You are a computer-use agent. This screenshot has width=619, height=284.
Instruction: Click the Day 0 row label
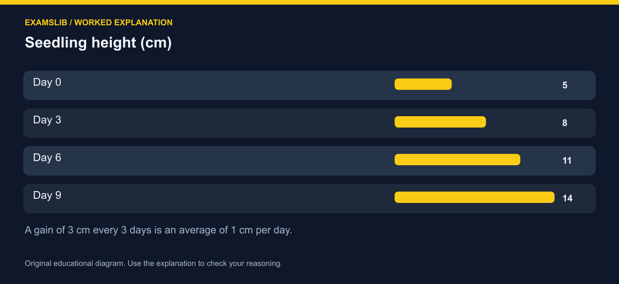[47, 82]
